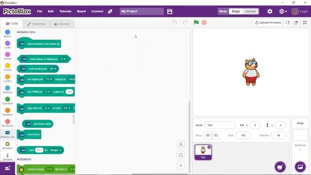Select the Tobi sprite thumbnail

(203, 152)
